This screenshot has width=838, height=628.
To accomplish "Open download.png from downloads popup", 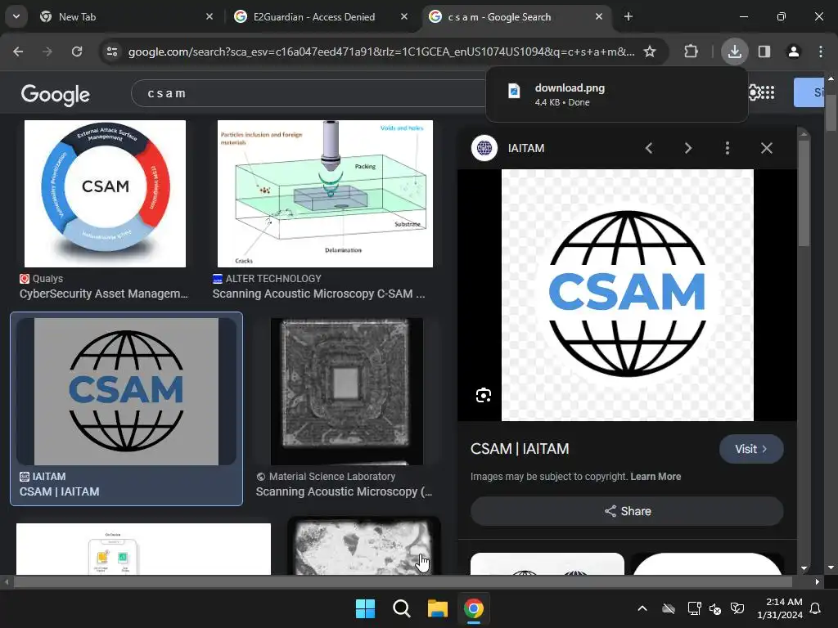I will click(x=616, y=95).
